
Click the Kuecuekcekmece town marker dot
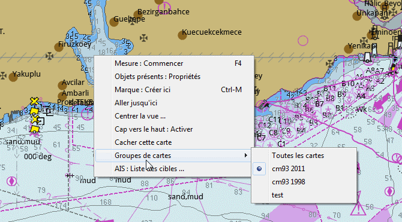click(182, 35)
